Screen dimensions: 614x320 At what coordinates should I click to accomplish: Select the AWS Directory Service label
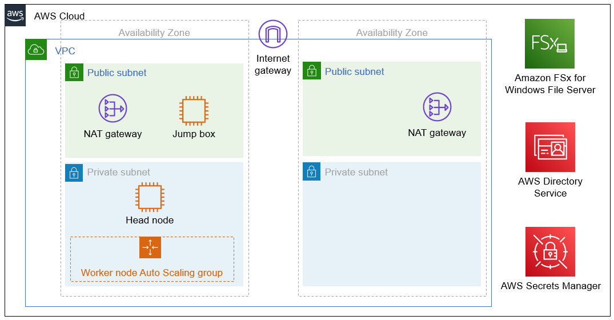[x=550, y=187]
